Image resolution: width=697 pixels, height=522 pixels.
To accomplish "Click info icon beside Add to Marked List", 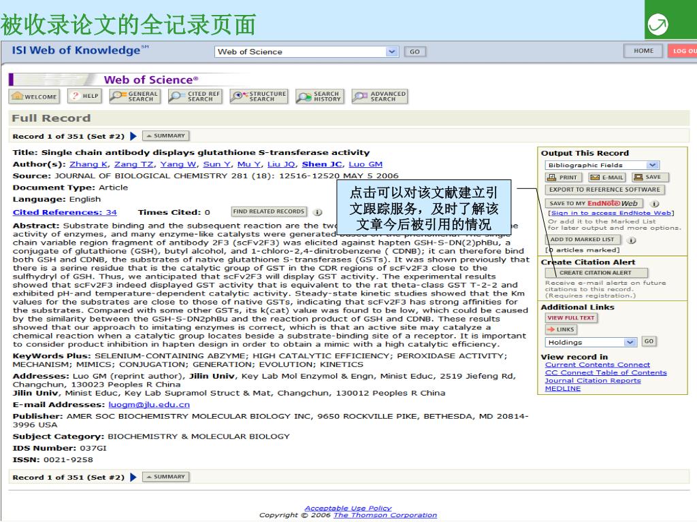I will click(x=631, y=240).
